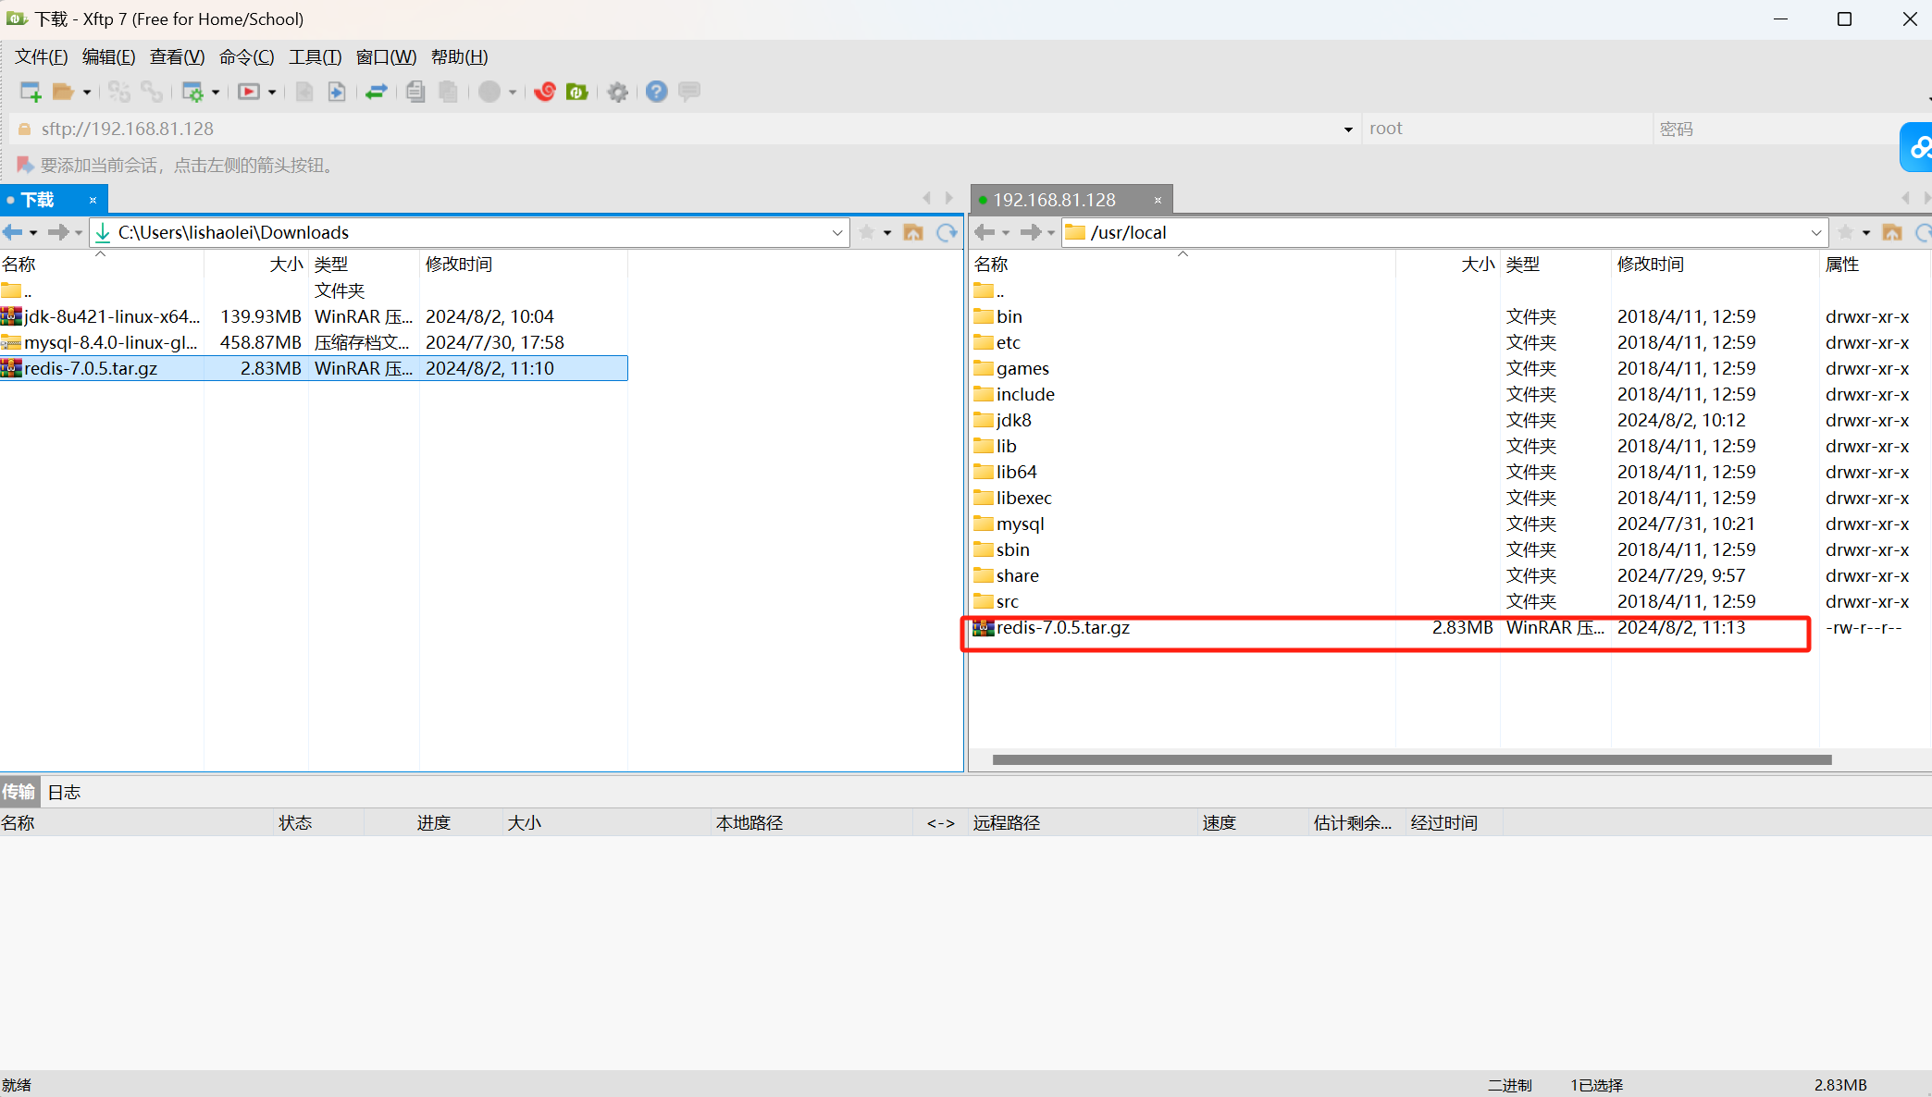
Task: Click the blue Help question mark icon
Action: (x=656, y=92)
